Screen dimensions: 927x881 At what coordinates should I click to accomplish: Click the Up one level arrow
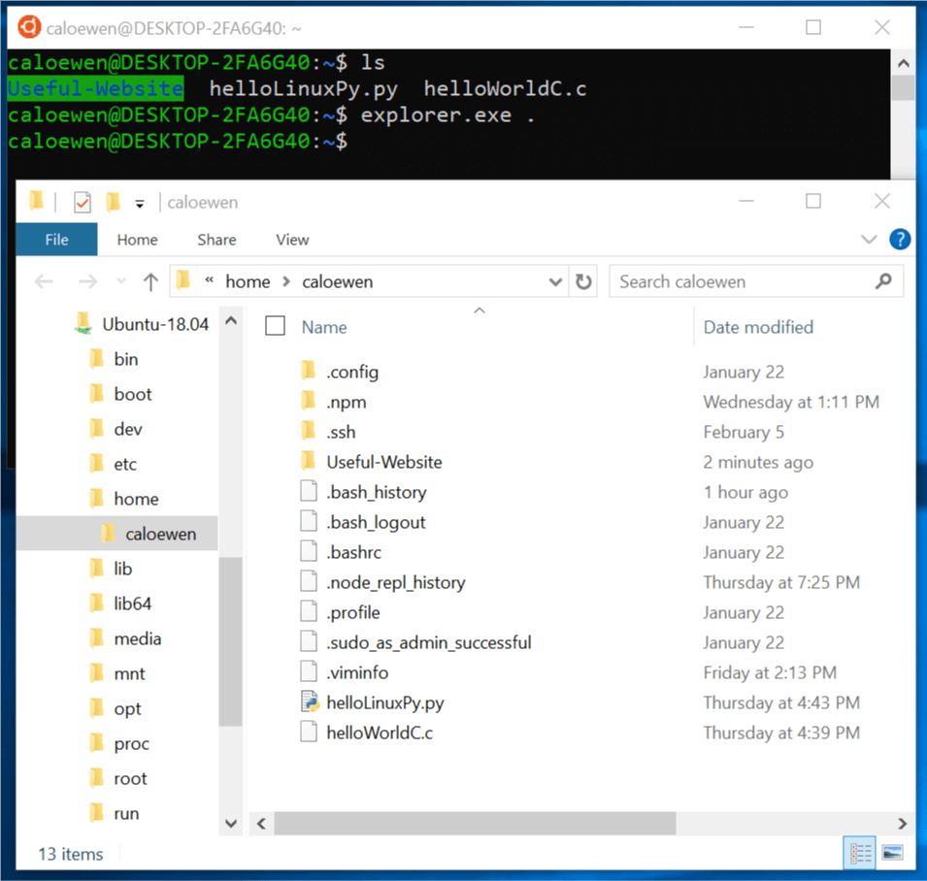pyautogui.click(x=151, y=281)
